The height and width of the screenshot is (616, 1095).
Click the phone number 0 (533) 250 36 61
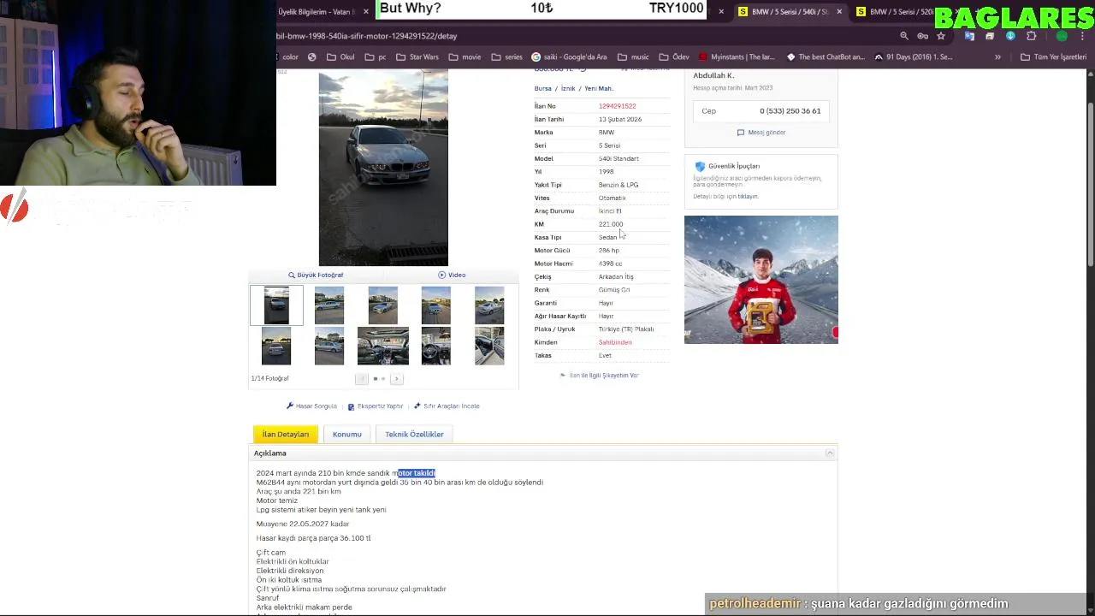790,111
